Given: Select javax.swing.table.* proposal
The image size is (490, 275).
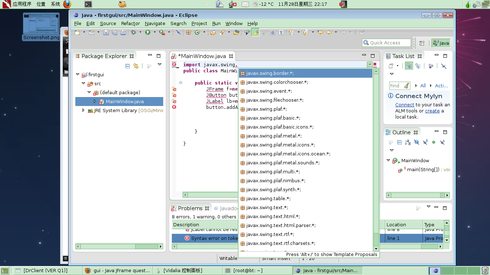Looking at the screenshot, I should pos(306,198).
